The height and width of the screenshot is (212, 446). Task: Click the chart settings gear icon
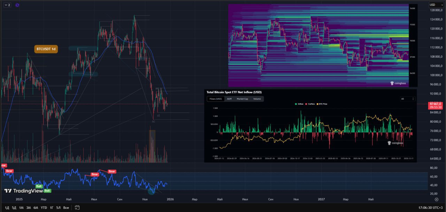point(436,199)
